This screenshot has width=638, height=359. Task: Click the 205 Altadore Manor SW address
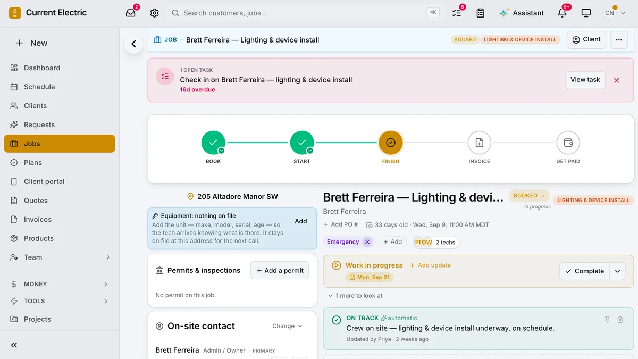click(232, 197)
